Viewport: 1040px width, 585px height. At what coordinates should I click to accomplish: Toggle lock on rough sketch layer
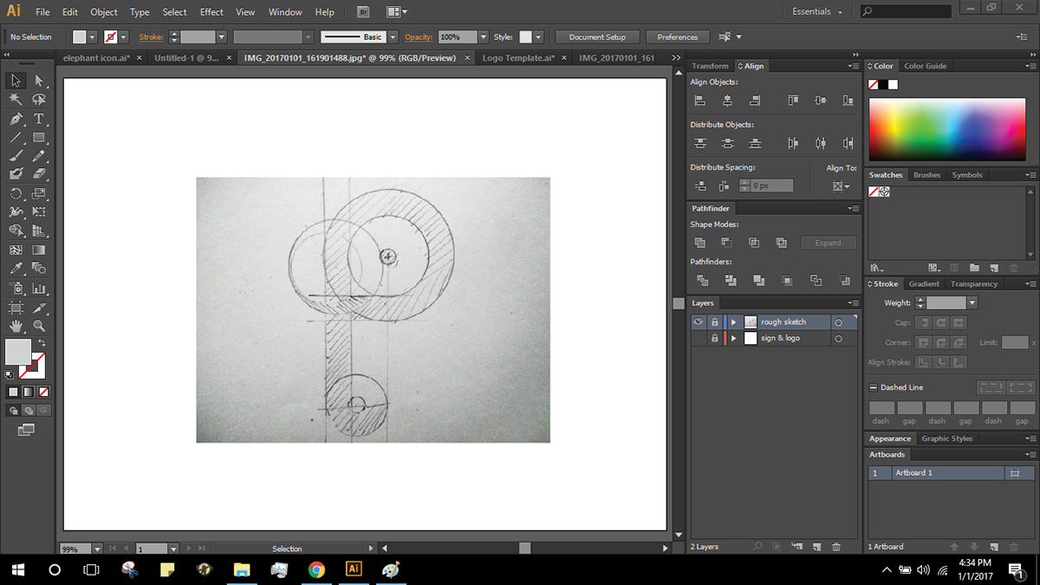tap(714, 322)
